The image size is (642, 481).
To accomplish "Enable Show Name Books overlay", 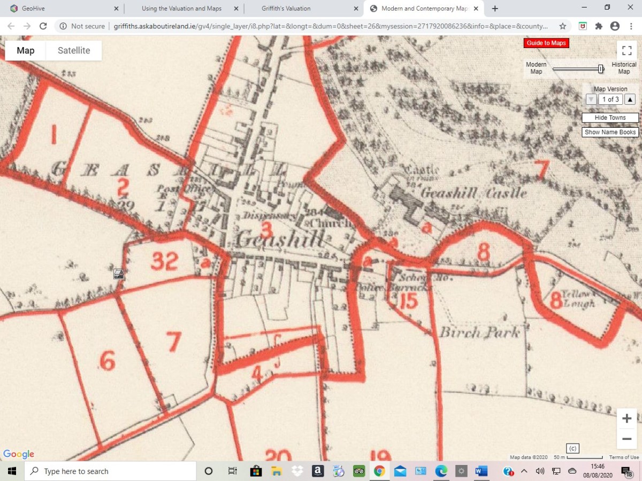I will [609, 132].
